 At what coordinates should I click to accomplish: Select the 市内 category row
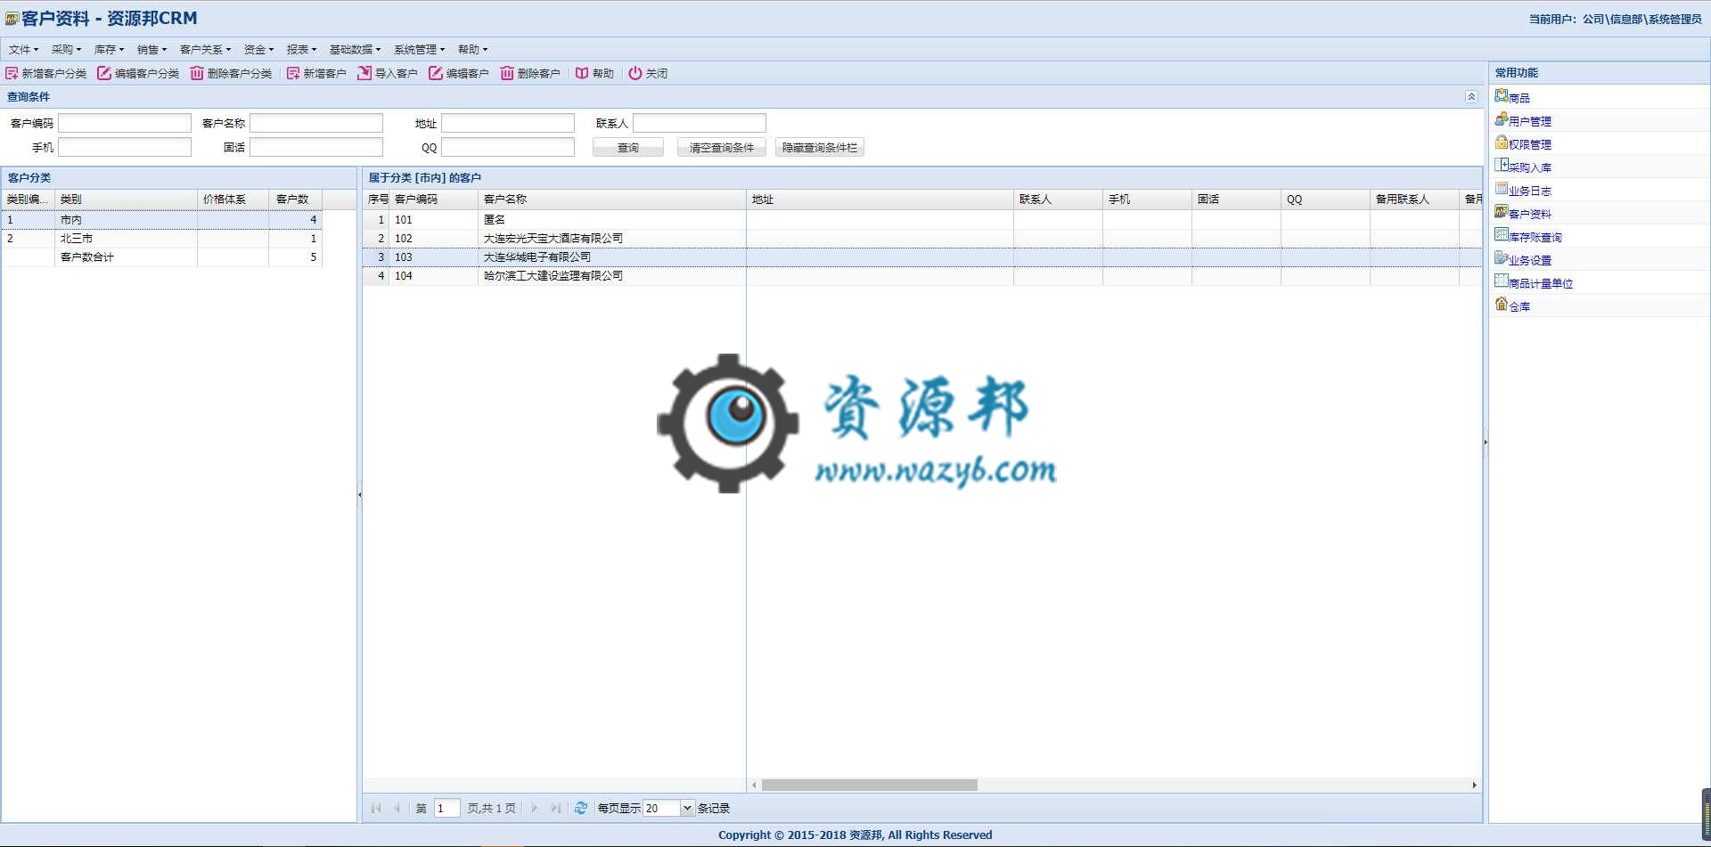pos(161,219)
